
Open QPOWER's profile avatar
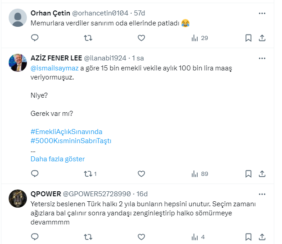[18, 198]
